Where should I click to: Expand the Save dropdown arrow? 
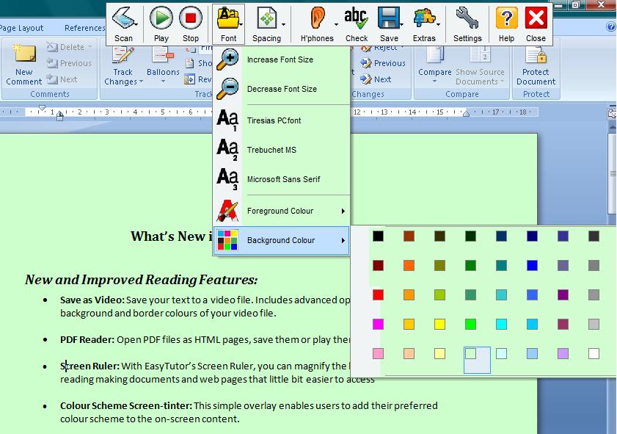pyautogui.click(x=401, y=24)
